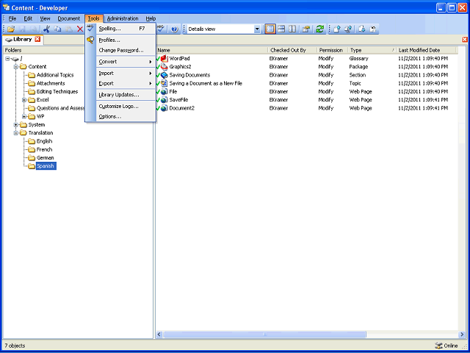Select the Library tab
Screen dimensions: 470x353
(23, 39)
